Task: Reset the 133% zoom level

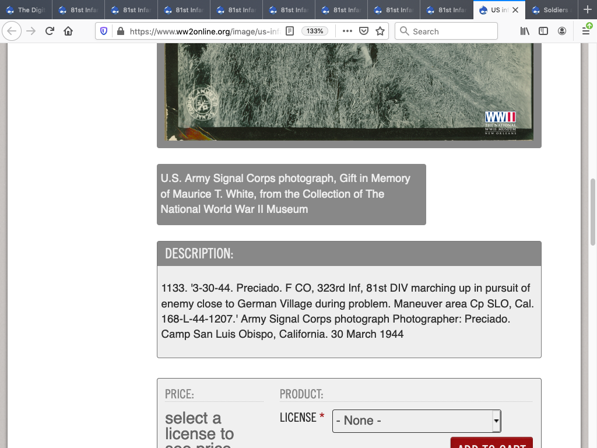Action: (315, 32)
